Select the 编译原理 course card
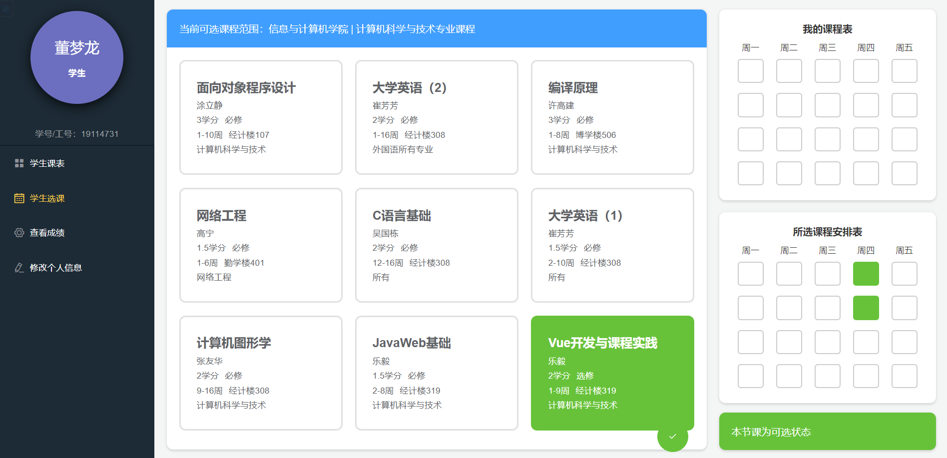Image resolution: width=947 pixels, height=458 pixels. pos(612,117)
